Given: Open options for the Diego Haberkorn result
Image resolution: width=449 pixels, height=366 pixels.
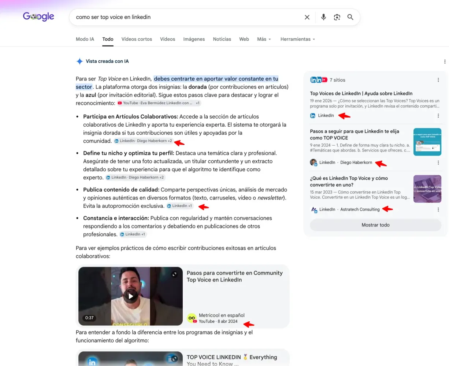Looking at the screenshot, I should click(x=438, y=163).
